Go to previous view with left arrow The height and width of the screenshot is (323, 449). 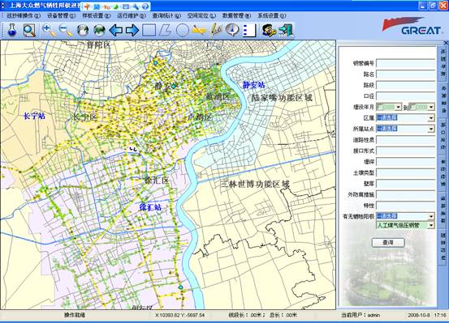[116, 30]
